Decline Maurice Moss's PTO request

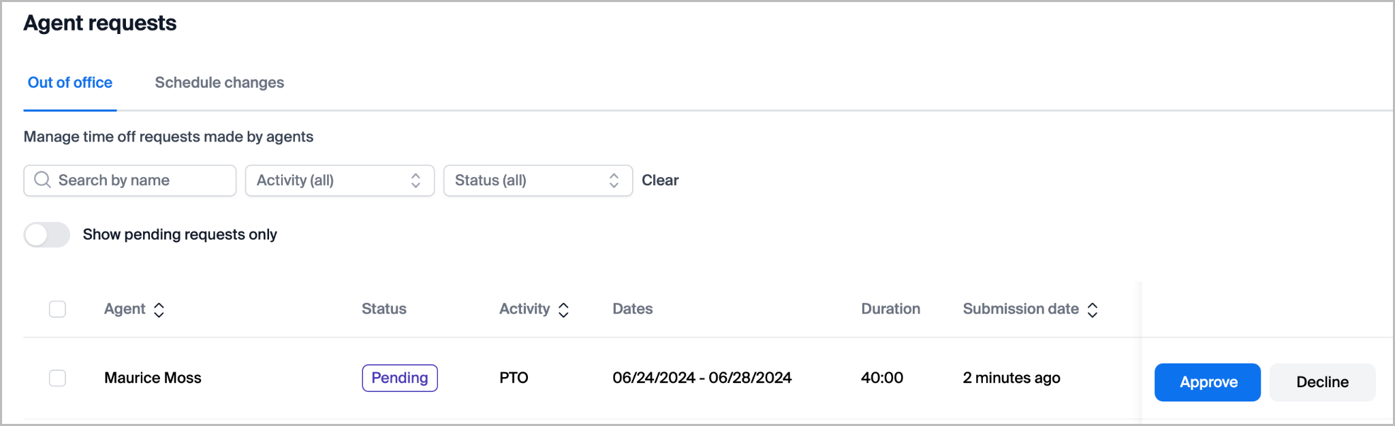[x=1322, y=382]
